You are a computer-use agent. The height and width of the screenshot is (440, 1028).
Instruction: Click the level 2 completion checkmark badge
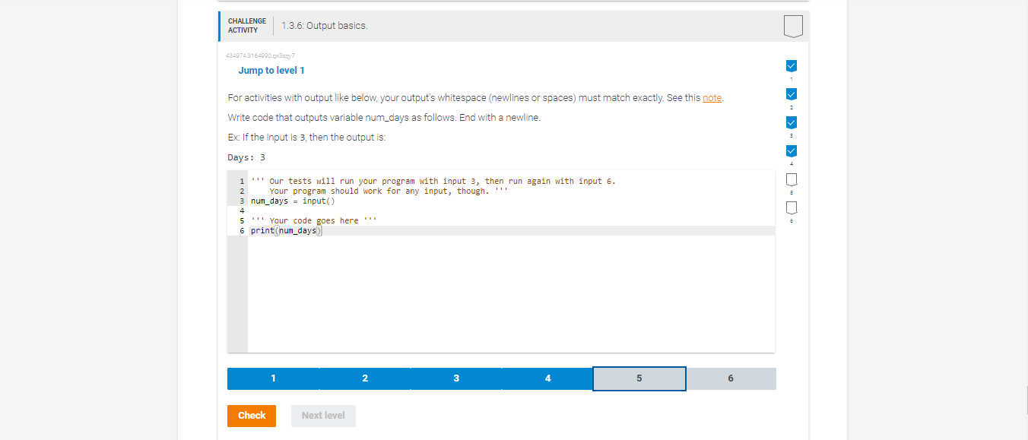click(791, 93)
